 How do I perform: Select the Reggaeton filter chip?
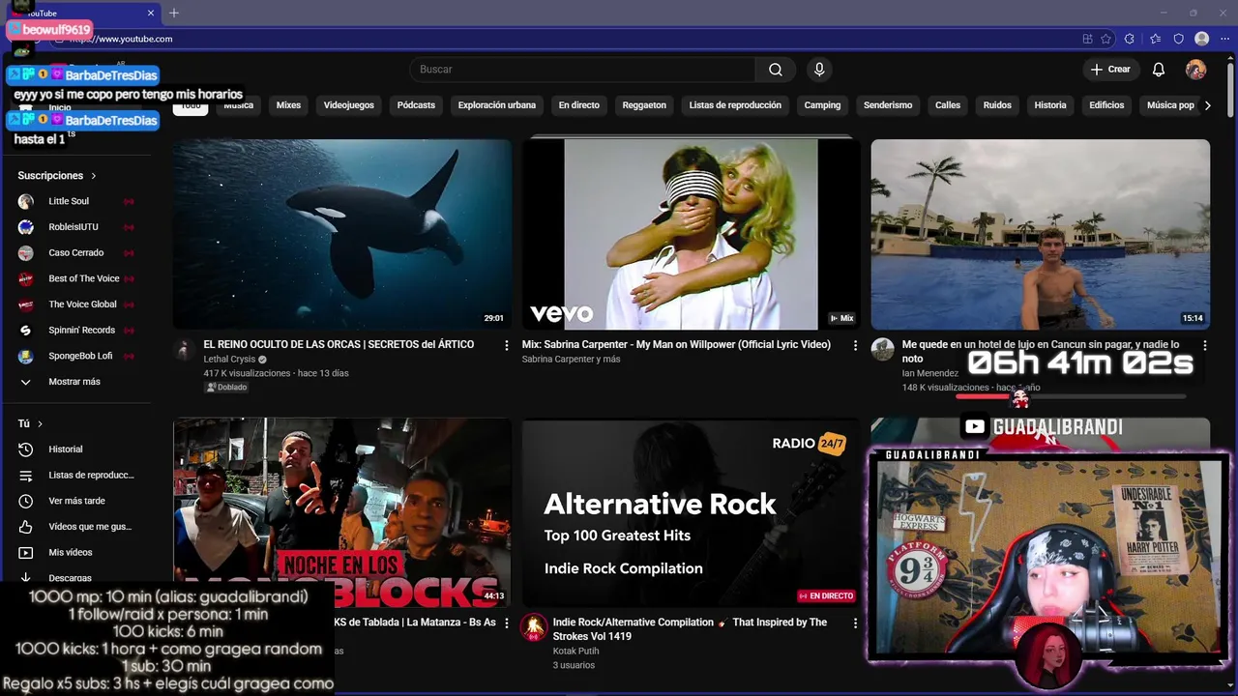tap(644, 105)
